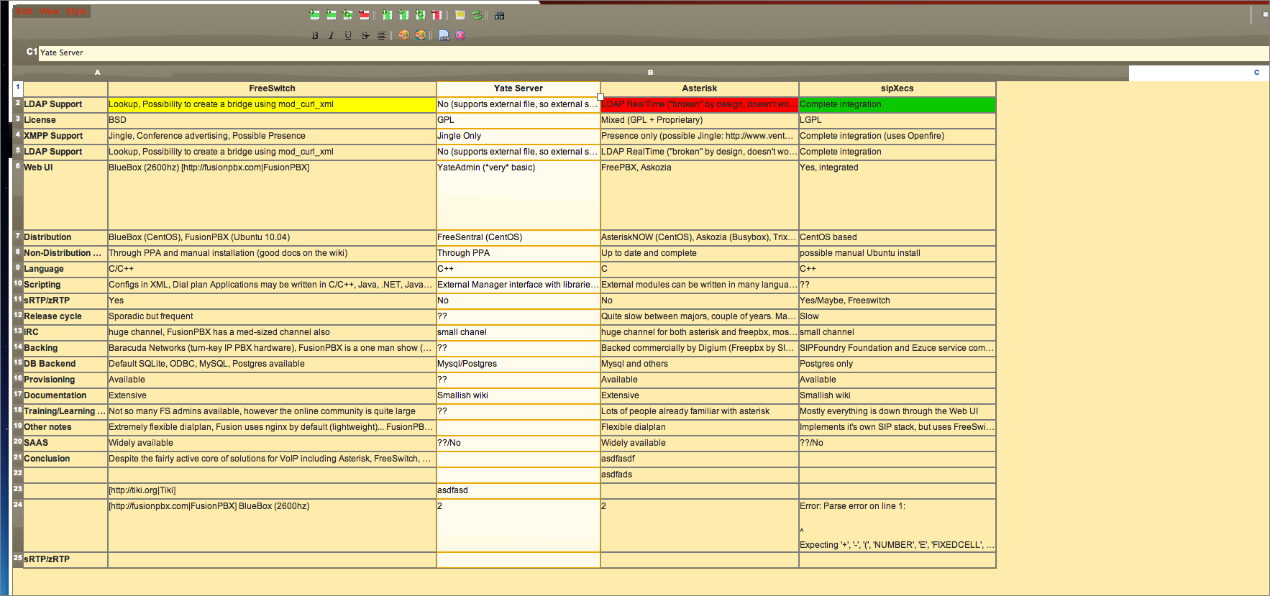Select the Distribution row label
The height and width of the screenshot is (596, 1270).
65,237
